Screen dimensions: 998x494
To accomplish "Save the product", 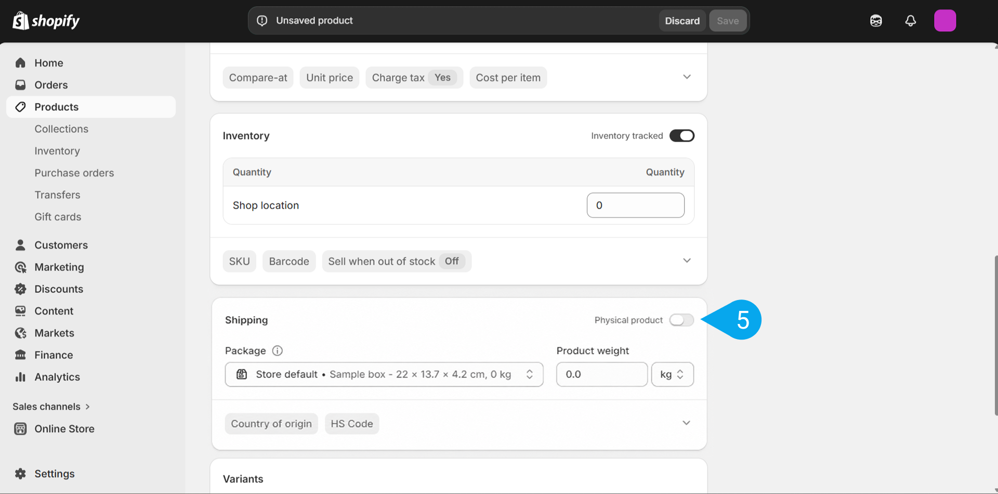I will coord(728,21).
